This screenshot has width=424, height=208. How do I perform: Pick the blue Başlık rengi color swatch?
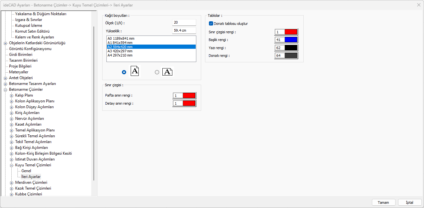tap(290, 40)
